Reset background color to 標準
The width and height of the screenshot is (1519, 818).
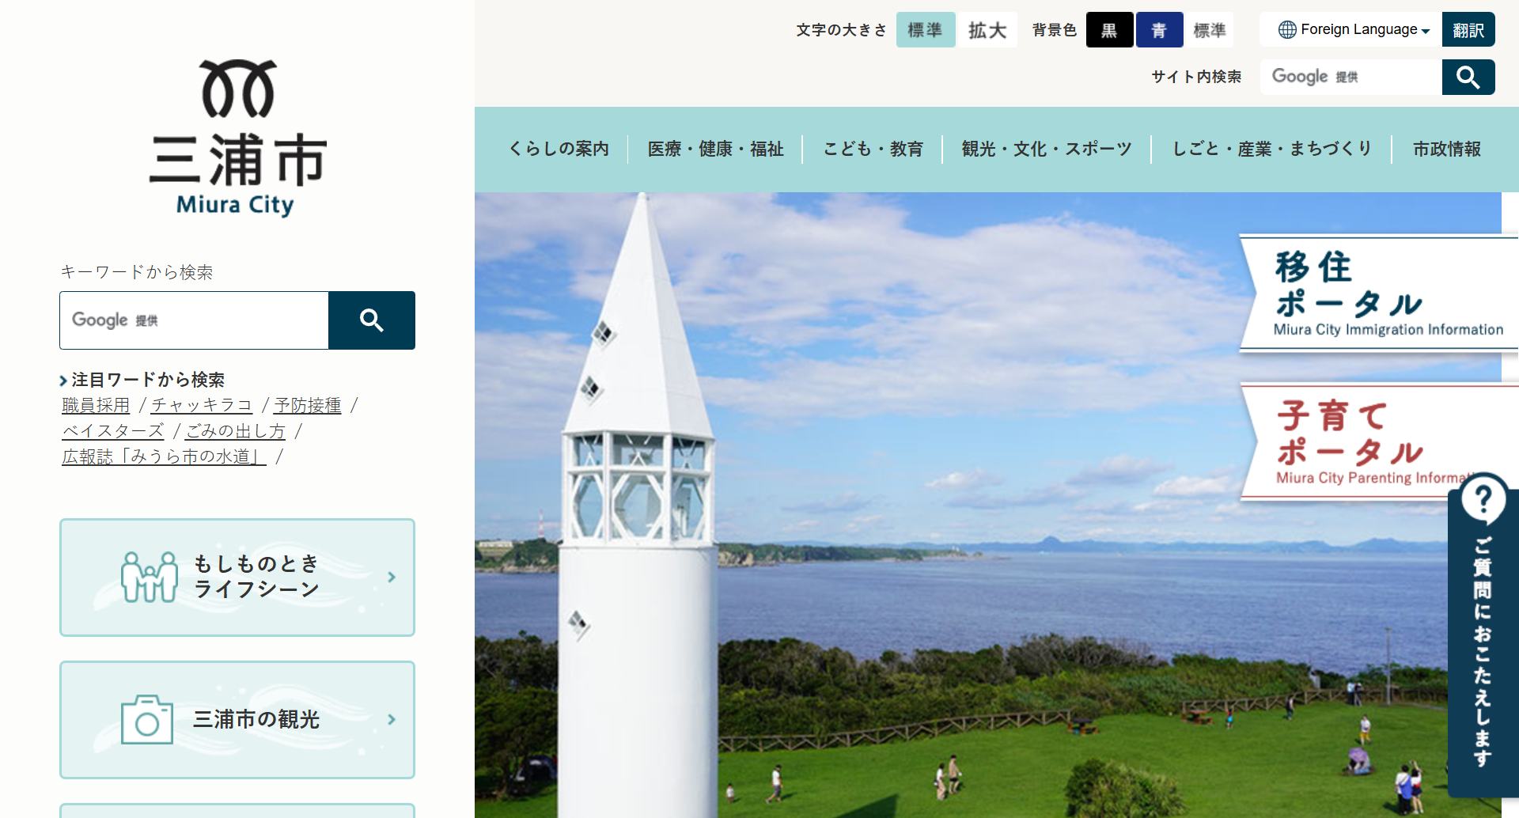click(x=1209, y=30)
